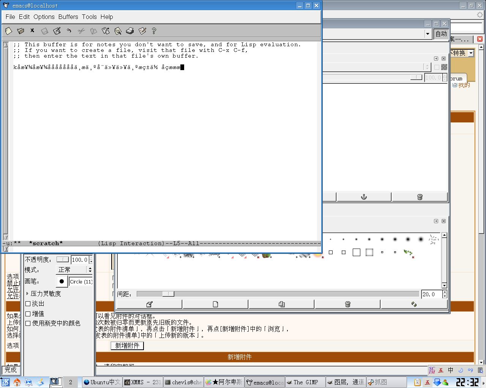Select the large square brush in brush grid
Viewport: 486px width, 388px height.
point(356,252)
